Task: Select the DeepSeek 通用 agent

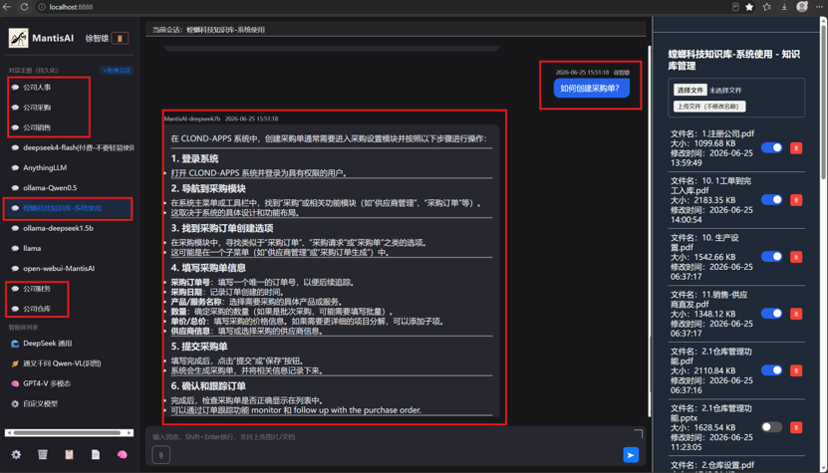Action: tap(48, 344)
